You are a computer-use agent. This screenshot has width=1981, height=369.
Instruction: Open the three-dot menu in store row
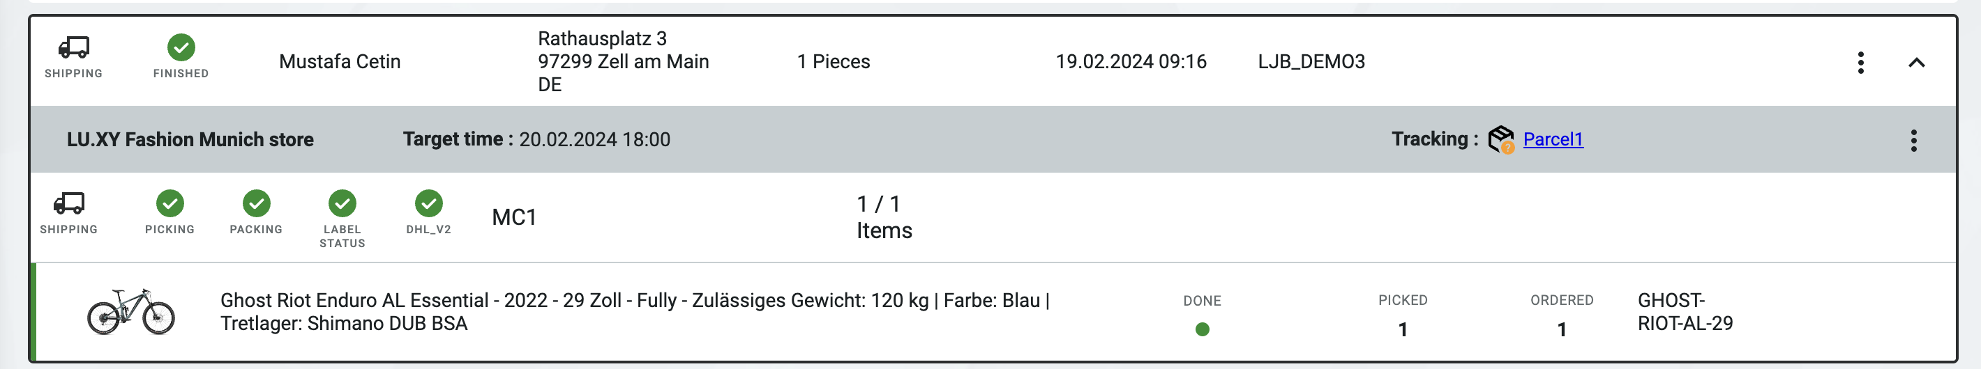click(x=1913, y=140)
